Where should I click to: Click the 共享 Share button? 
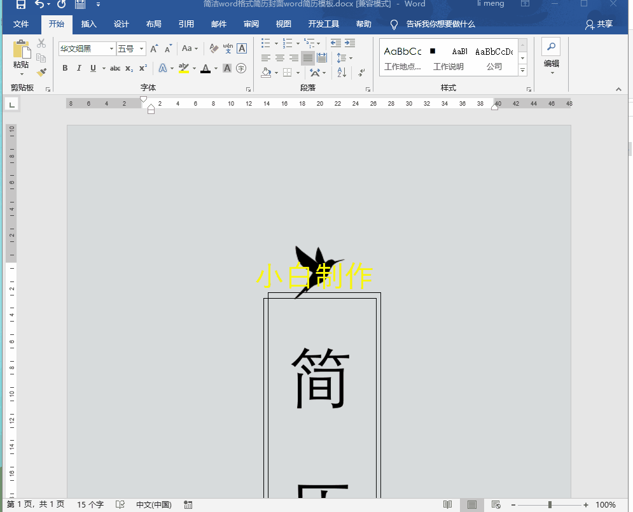(599, 24)
